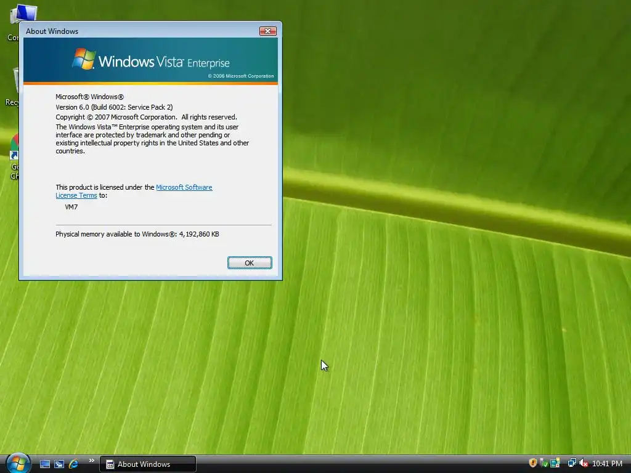Select the Google Chrome desktop shortcut
This screenshot has height=473, width=631.
point(14,157)
